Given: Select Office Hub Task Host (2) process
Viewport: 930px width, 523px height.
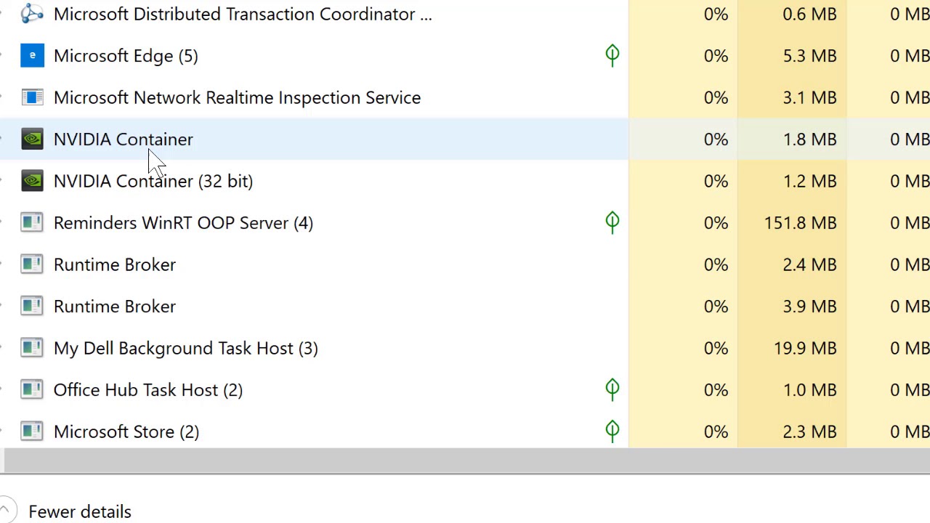Looking at the screenshot, I should 148,390.
